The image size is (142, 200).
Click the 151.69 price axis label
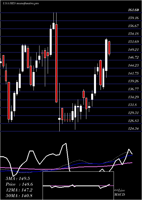point(134,42)
